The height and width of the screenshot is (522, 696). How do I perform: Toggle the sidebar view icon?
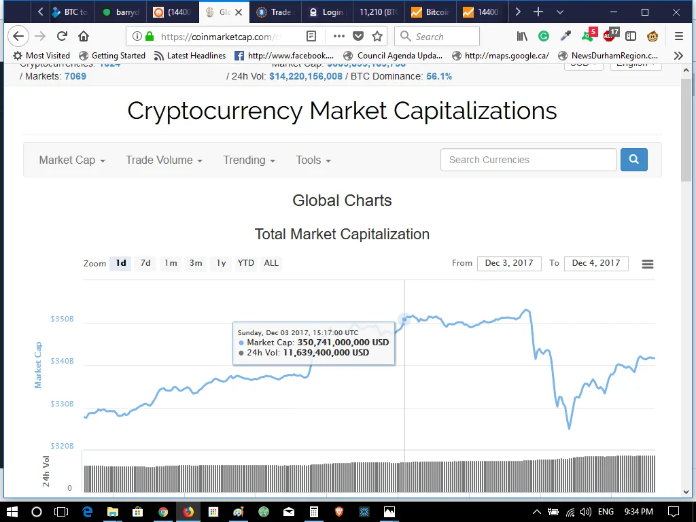[x=630, y=37]
